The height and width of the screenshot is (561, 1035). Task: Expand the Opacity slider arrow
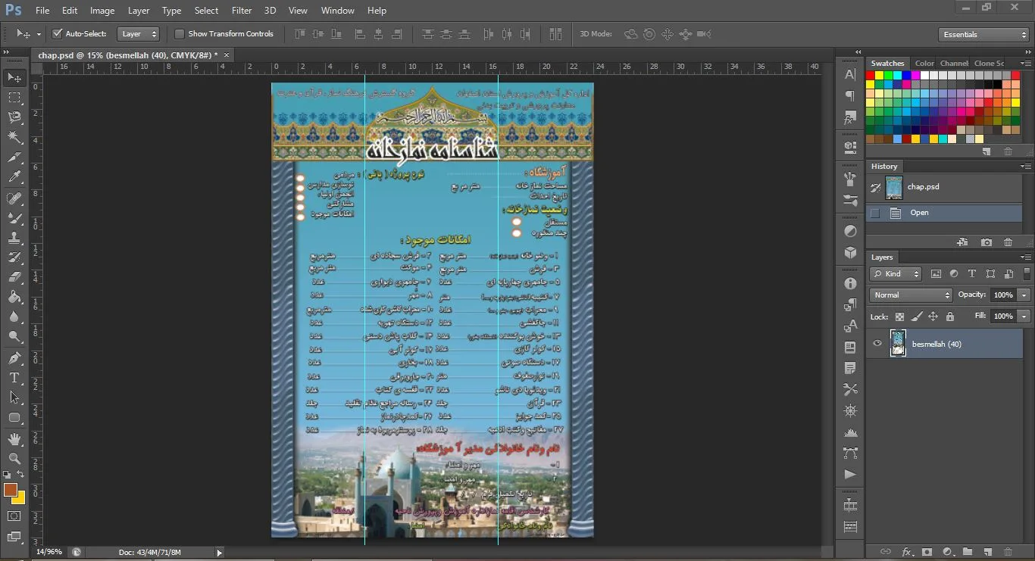click(x=1024, y=295)
